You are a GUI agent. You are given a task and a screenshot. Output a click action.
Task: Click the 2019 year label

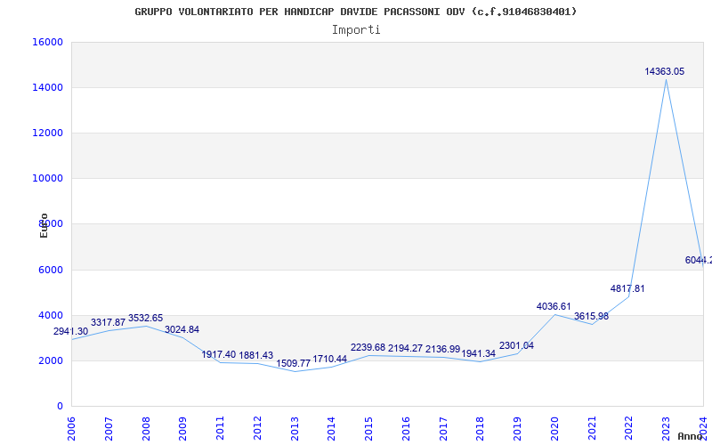[518, 428]
